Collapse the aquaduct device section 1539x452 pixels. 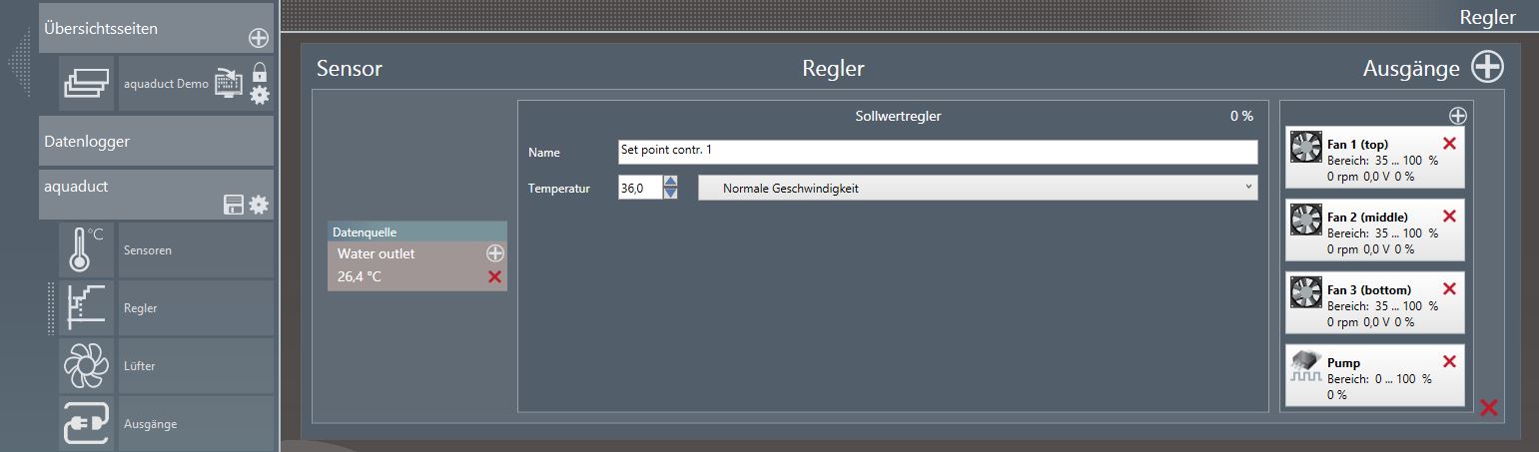click(x=156, y=194)
